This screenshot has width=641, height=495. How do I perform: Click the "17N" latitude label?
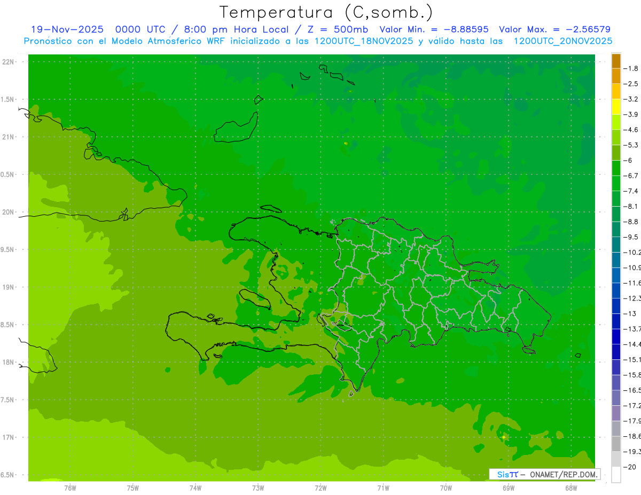(x=8, y=437)
